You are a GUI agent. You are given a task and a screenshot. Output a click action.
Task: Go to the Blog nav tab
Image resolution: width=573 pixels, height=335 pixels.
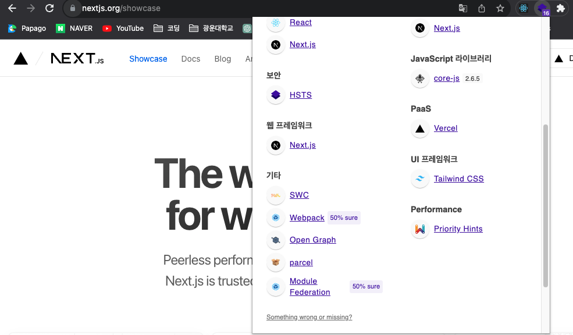(223, 59)
